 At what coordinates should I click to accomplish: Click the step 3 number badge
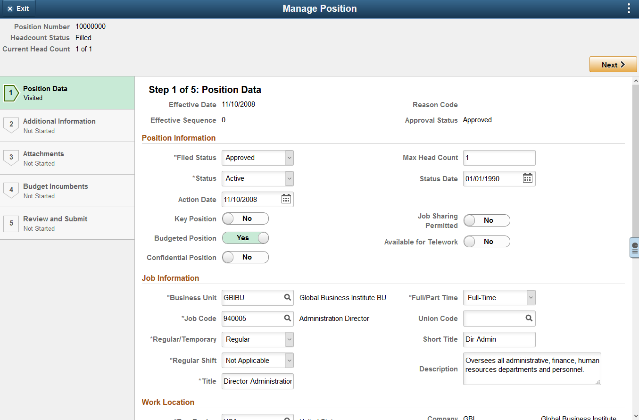(11, 158)
